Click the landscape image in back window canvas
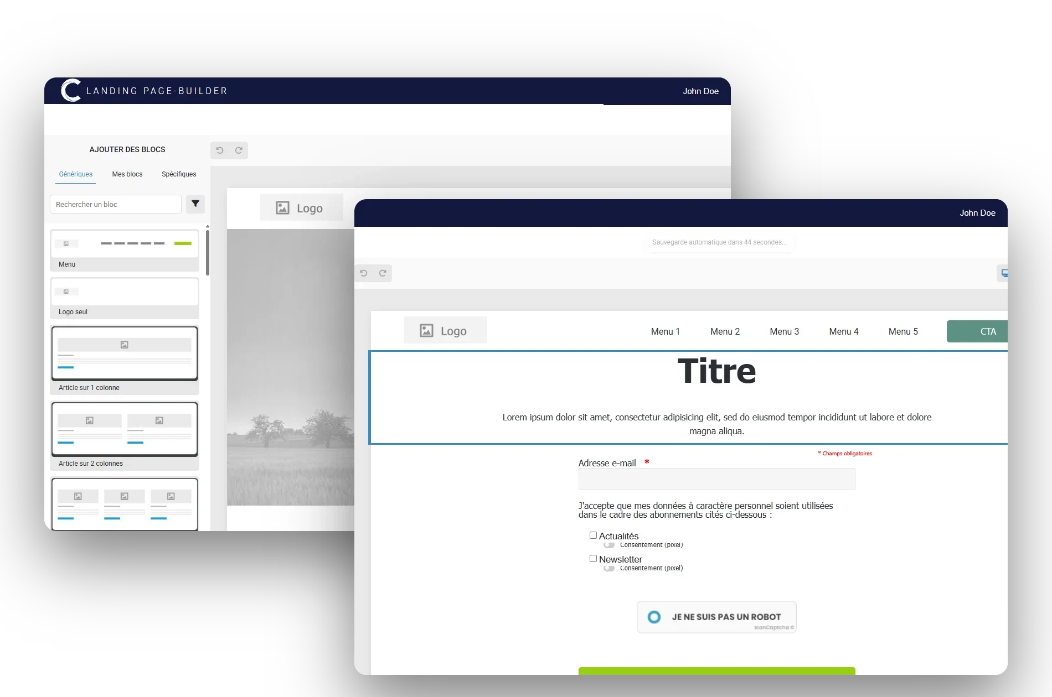1052x697 pixels. 291,367
